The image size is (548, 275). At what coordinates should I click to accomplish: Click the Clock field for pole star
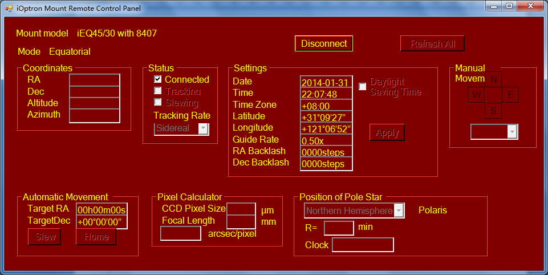(363, 245)
